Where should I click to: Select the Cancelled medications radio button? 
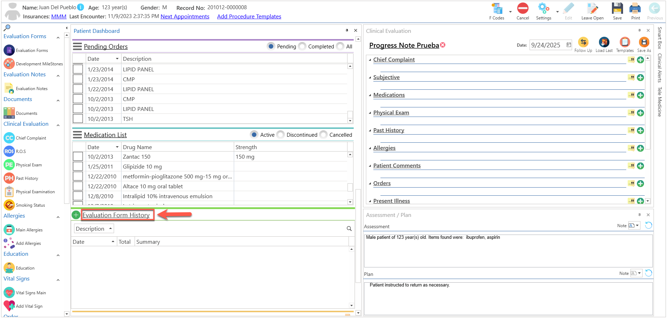[x=323, y=135]
